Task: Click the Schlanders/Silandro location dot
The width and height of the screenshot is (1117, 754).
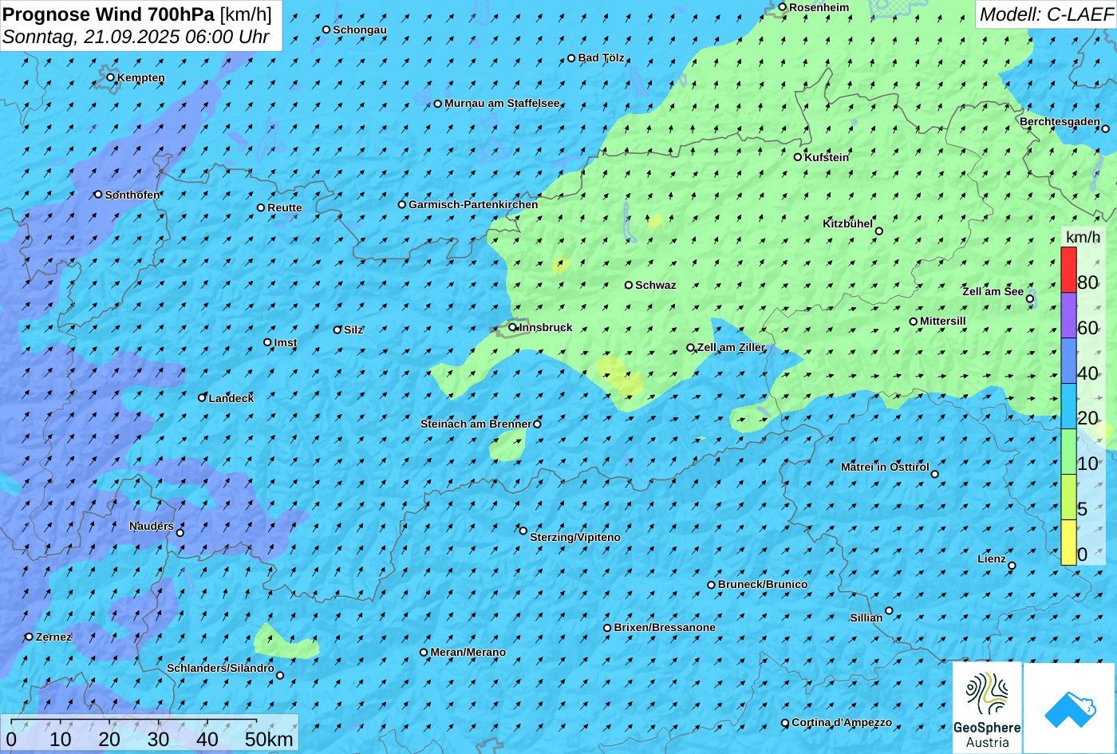Action: coord(279,675)
